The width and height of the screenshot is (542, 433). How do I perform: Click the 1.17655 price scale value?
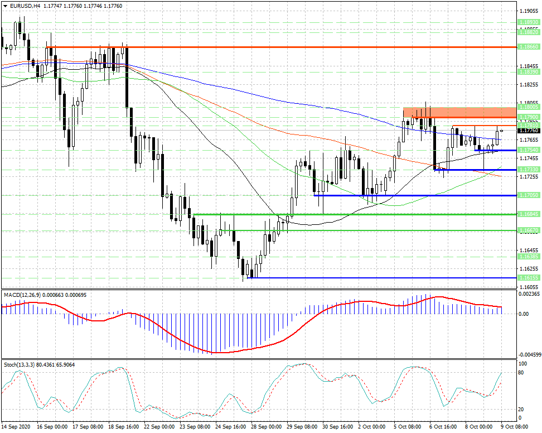point(529,139)
